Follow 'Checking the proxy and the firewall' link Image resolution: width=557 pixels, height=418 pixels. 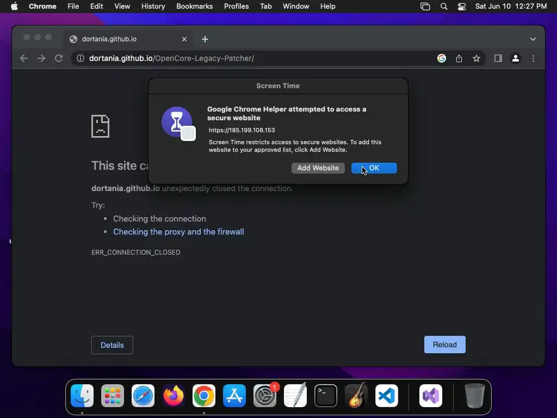click(x=178, y=232)
